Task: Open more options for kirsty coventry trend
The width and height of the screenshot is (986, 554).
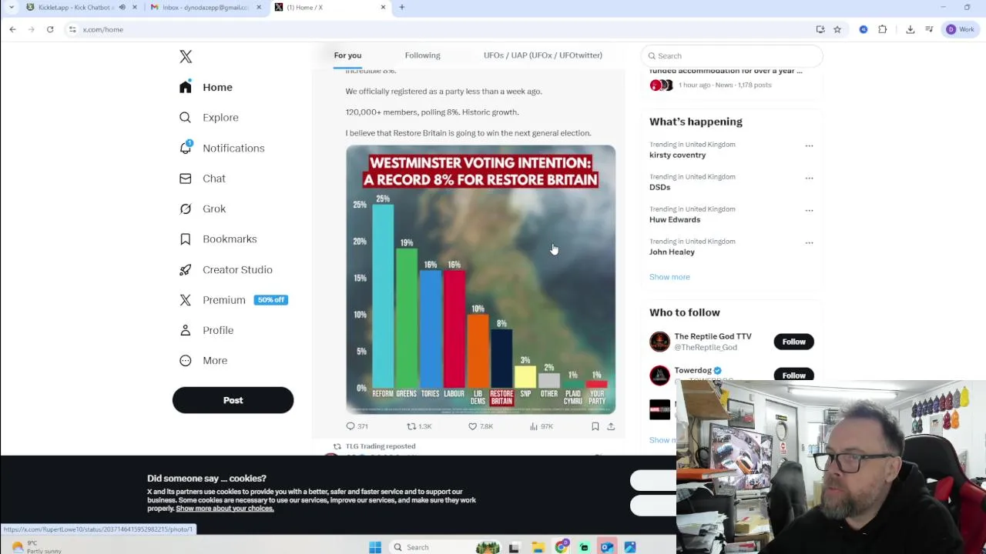Action: [809, 145]
